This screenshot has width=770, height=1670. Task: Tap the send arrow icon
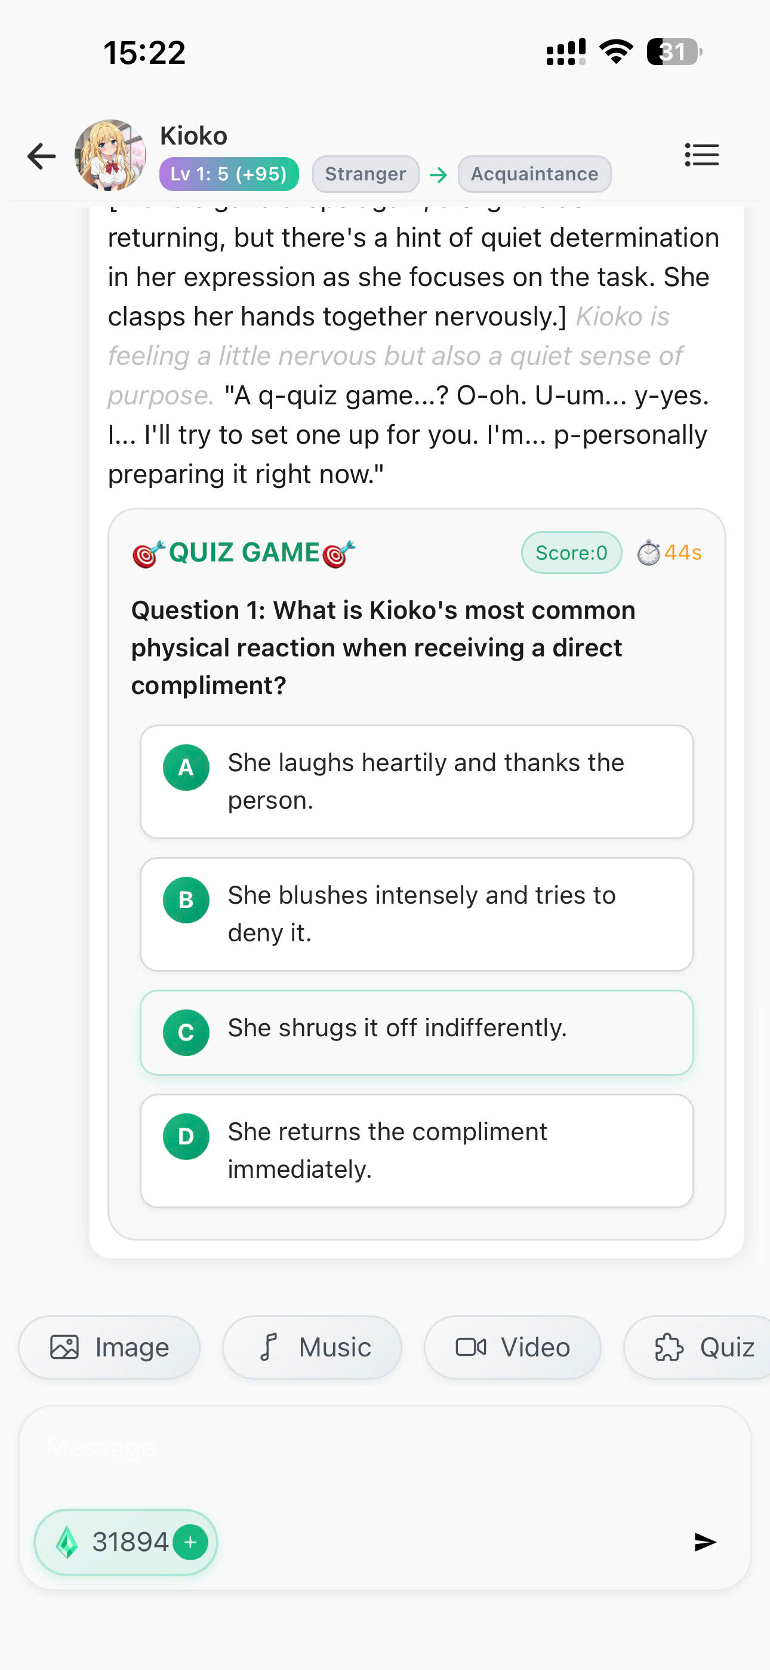(704, 1542)
